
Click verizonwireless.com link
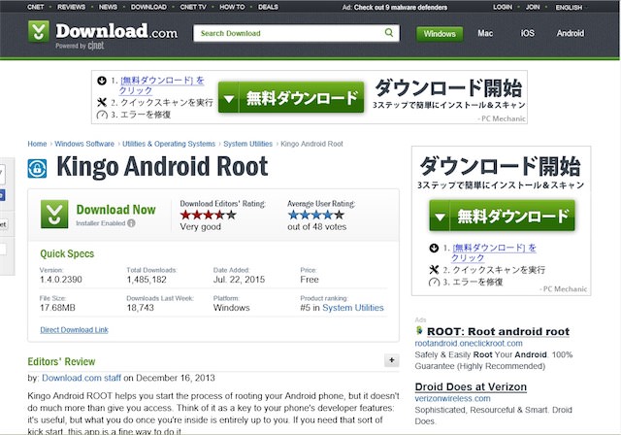[453, 398]
